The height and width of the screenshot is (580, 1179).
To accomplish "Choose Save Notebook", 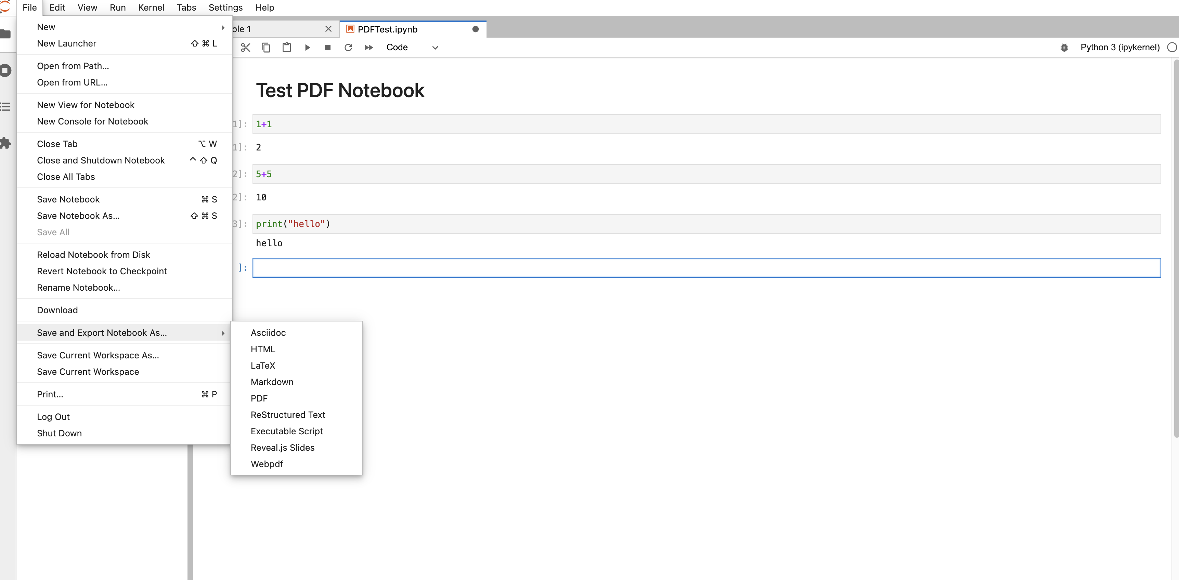I will tap(125, 199).
